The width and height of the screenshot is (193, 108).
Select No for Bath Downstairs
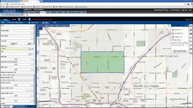(x=6, y=80)
